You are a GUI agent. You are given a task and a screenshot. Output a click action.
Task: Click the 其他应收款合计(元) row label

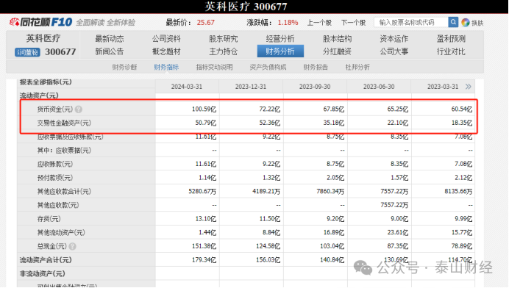[x=64, y=192]
